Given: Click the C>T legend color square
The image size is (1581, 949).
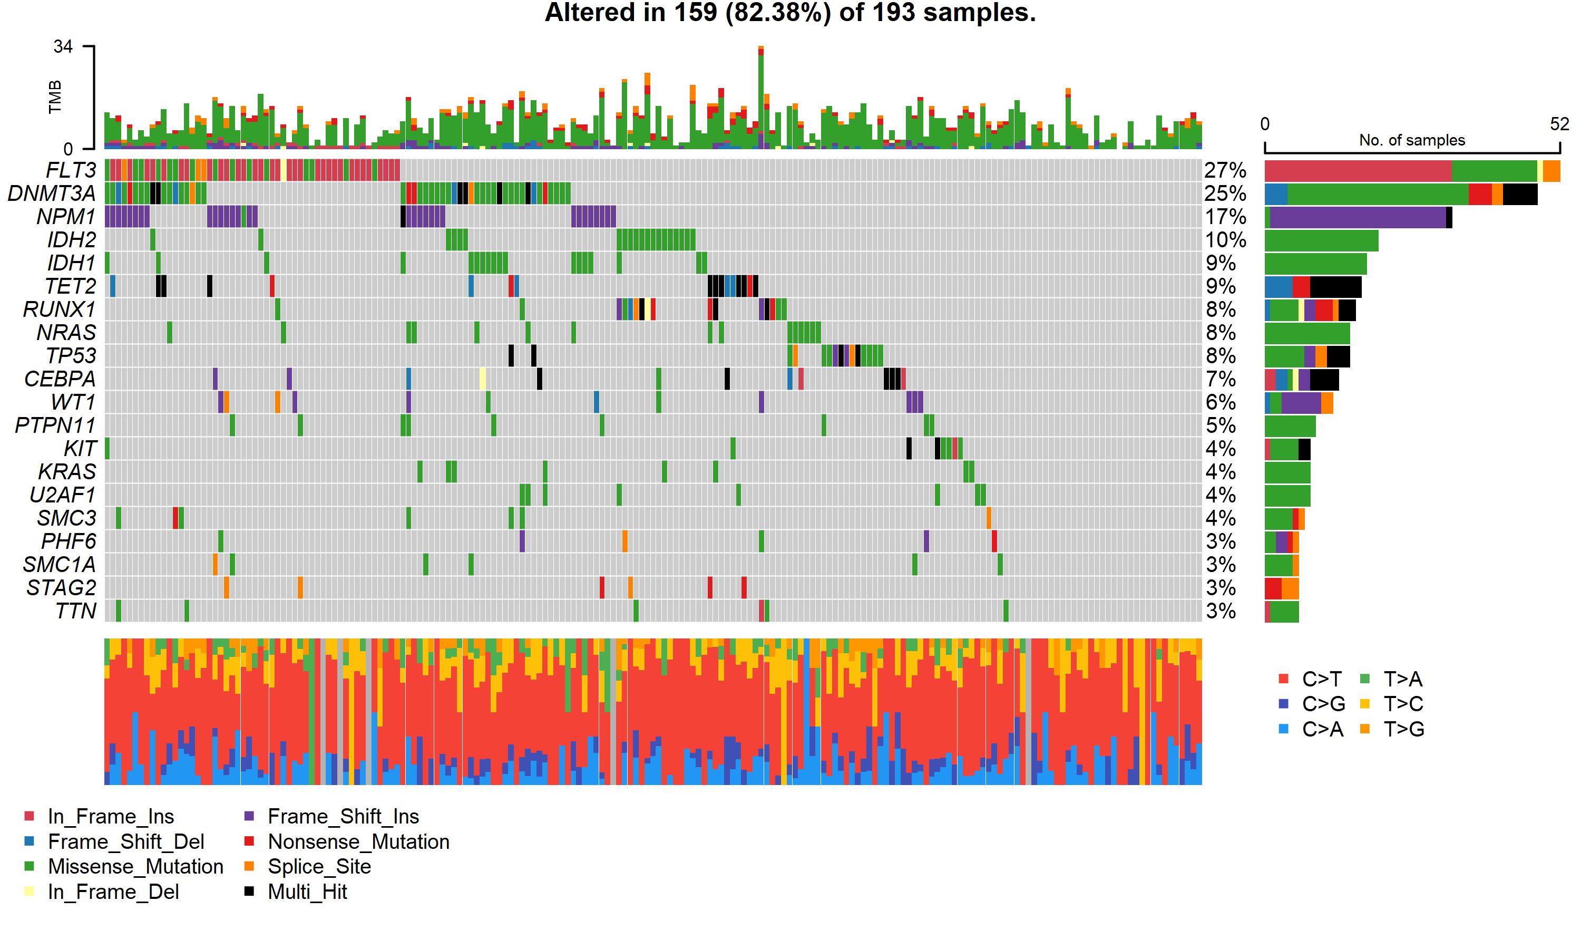Looking at the screenshot, I should click(x=1284, y=679).
